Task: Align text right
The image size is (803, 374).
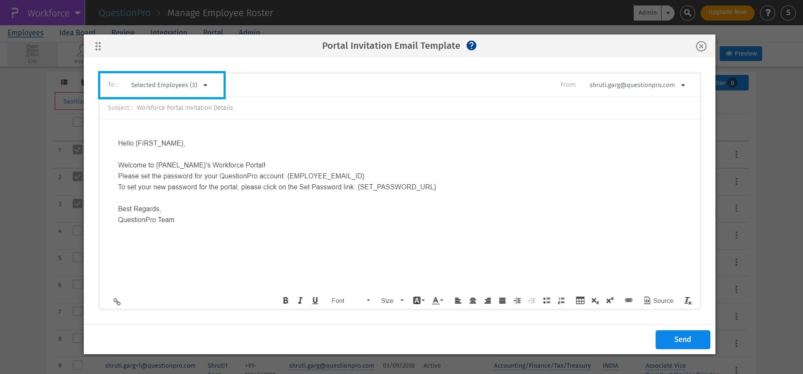Action: pos(488,300)
